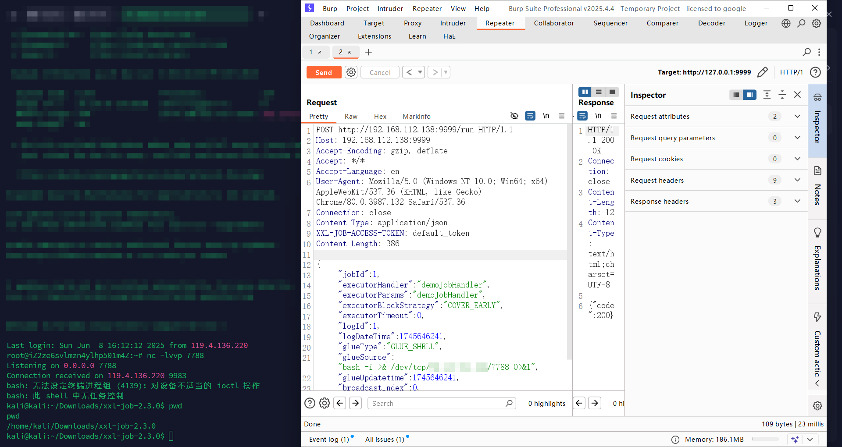Select HTTP/1 protocol selector
The height and width of the screenshot is (447, 842).
click(x=791, y=72)
